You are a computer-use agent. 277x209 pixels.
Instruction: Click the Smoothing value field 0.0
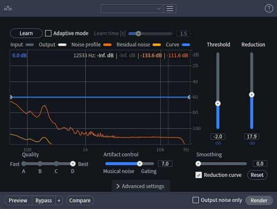point(260,164)
